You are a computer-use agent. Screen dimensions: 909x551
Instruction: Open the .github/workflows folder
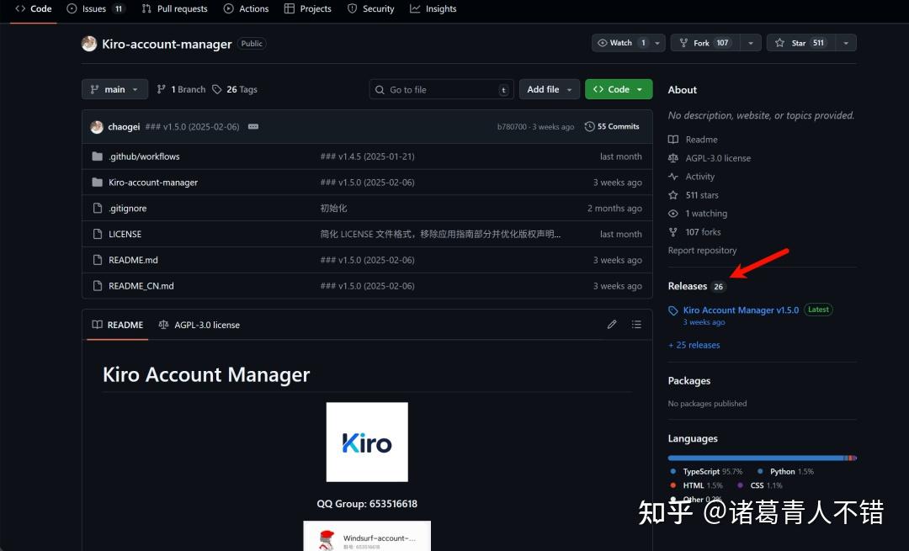pos(144,156)
